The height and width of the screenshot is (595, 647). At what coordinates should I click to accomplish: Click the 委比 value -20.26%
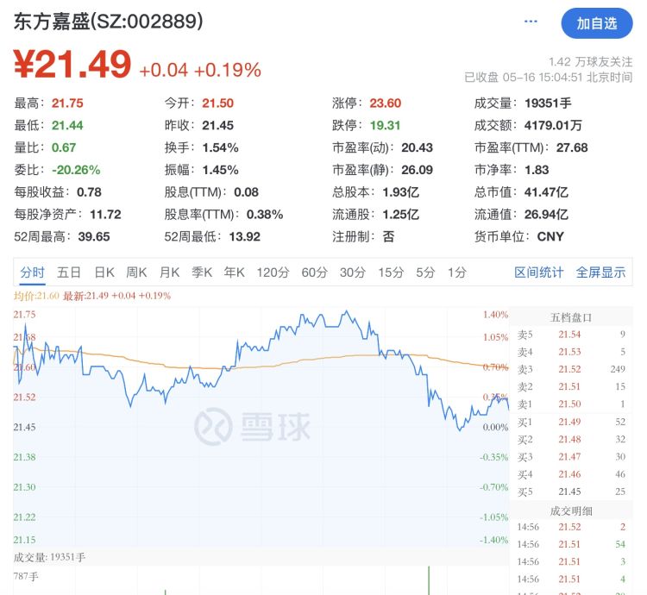76,170
